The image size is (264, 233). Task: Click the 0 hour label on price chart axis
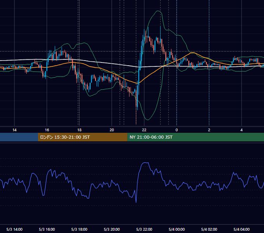pos(177,130)
